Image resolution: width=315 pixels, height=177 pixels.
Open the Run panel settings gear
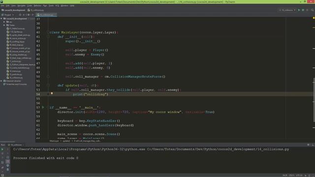309,145
